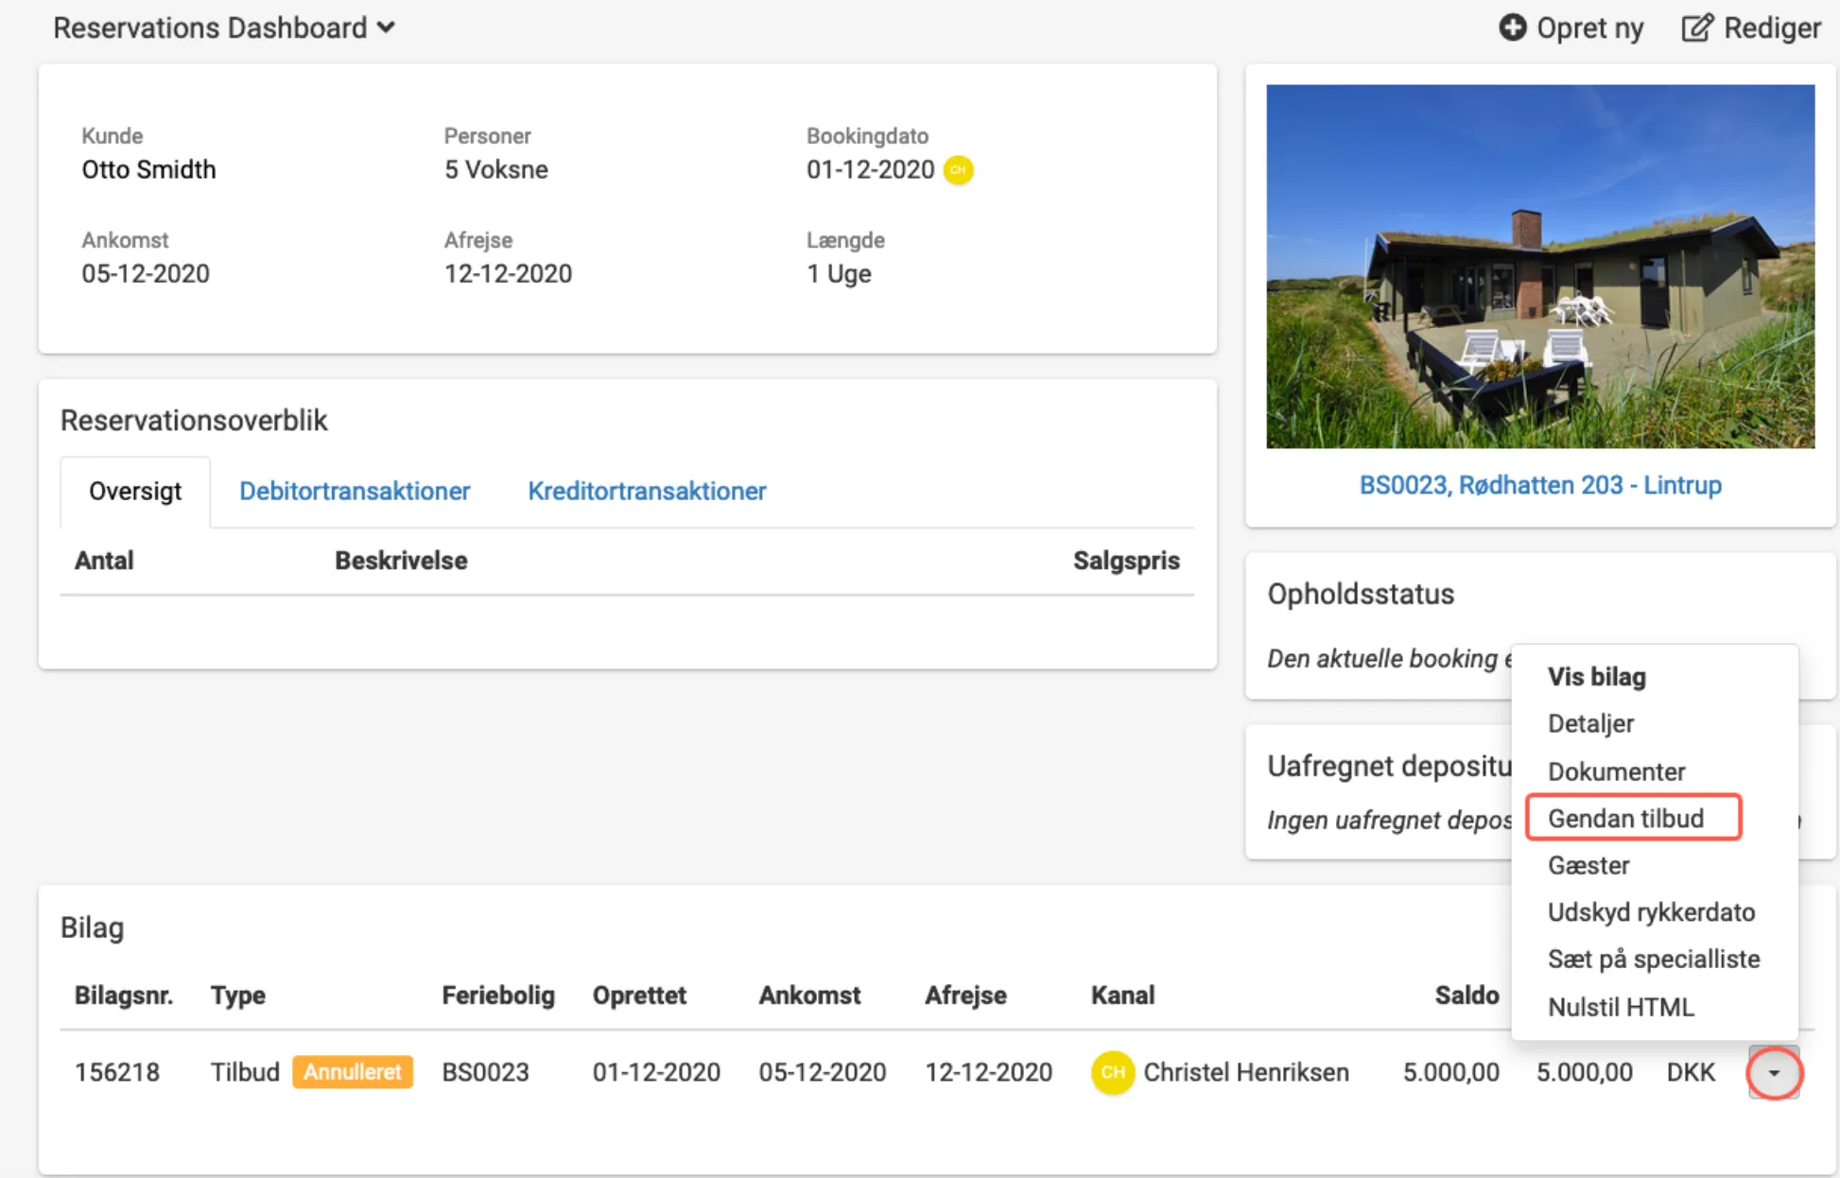This screenshot has height=1178, width=1840.
Task: Choose Dokumenter in the dropdown menu
Action: click(1616, 771)
